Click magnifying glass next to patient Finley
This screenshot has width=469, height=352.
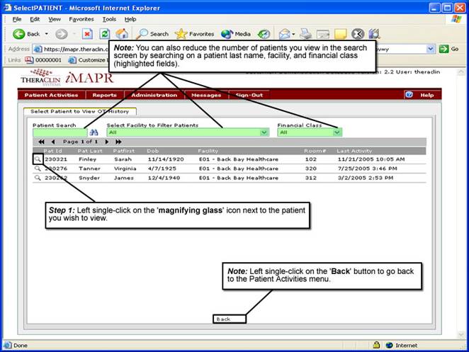click(x=38, y=160)
